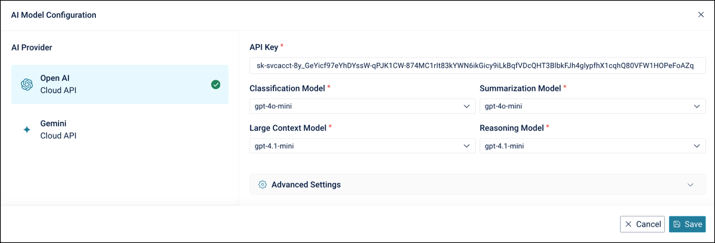Click the API Key input field
715x243 pixels.
(477, 65)
